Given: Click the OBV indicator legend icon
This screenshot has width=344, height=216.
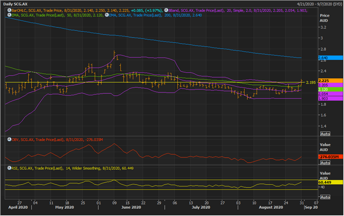Looking at the screenshot, I should [9, 139].
